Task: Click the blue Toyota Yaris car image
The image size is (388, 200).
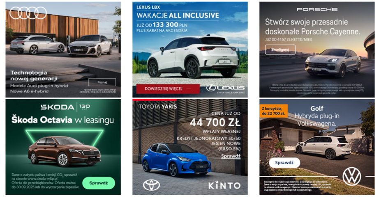Action: (x=176, y=159)
